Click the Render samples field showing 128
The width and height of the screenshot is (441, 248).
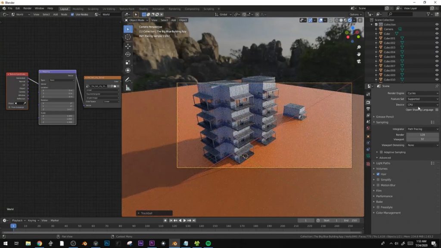(422, 135)
